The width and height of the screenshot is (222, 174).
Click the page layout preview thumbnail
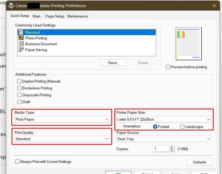188,43
